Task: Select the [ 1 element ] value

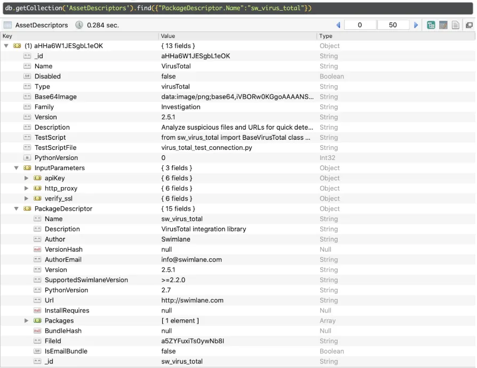Action: 180,321
